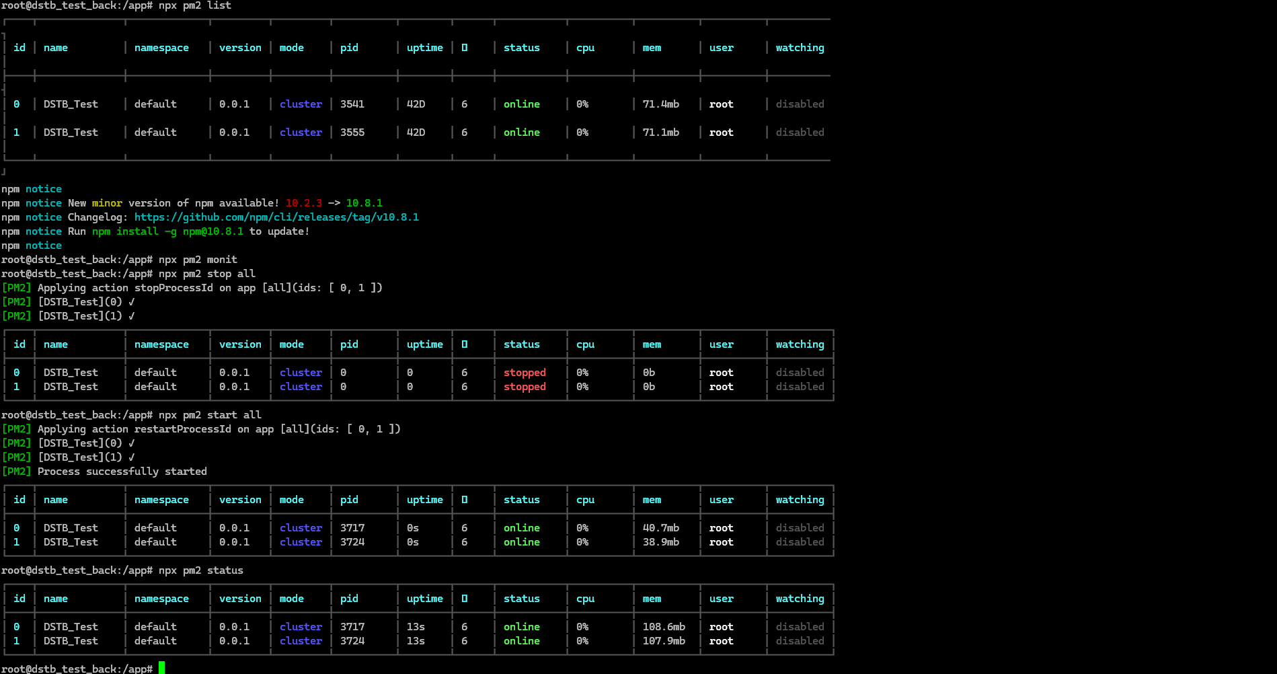Click the 107.9mb memory value

(x=664, y=641)
